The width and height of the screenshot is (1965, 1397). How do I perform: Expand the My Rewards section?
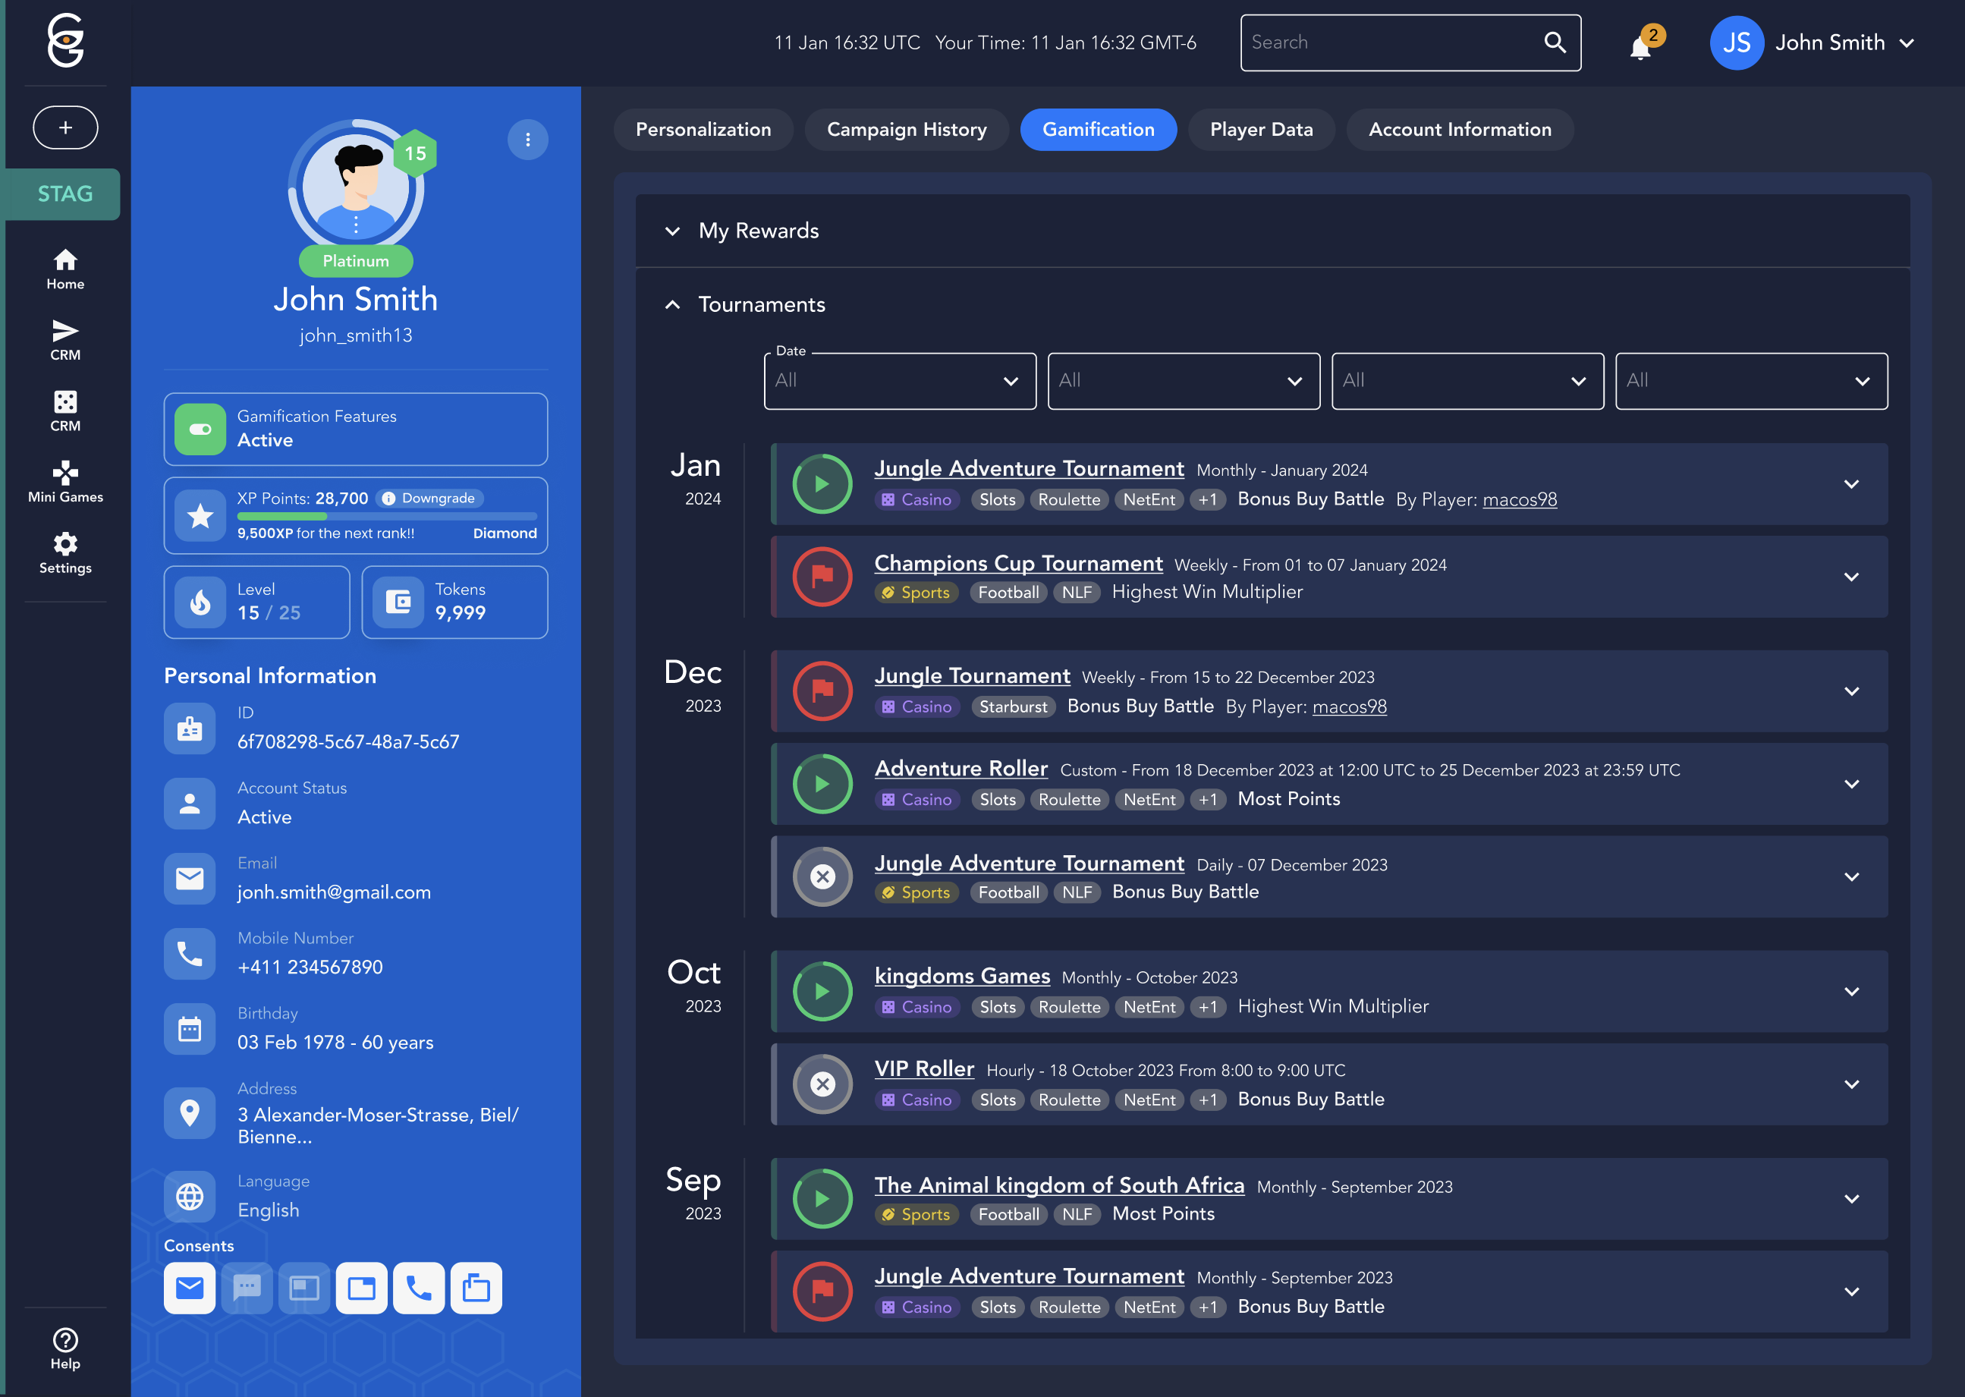pyautogui.click(x=672, y=231)
